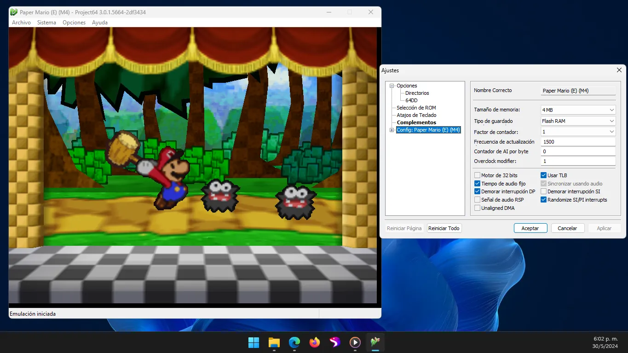This screenshot has height=353, width=628.
Task: Enable Motor de 32 bits checkbox
Action: click(x=477, y=175)
